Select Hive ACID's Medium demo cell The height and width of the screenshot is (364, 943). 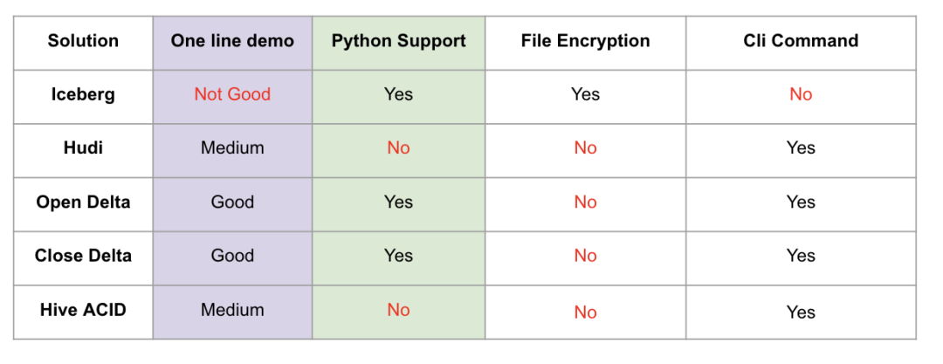click(x=232, y=310)
